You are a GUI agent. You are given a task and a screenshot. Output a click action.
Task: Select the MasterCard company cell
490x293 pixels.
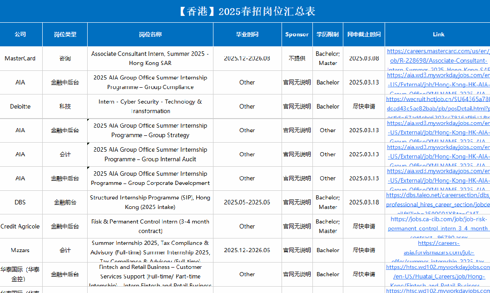click(21, 59)
